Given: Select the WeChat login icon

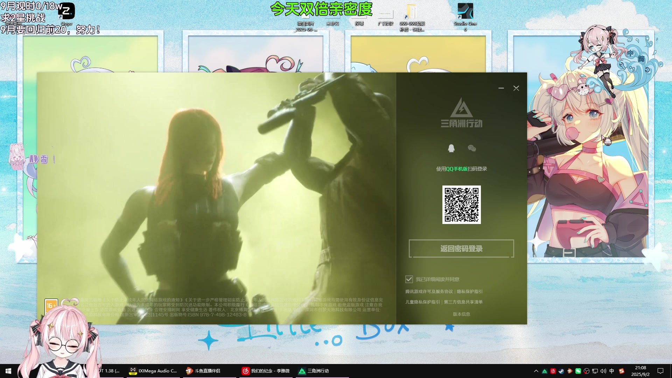Looking at the screenshot, I should pos(472,148).
